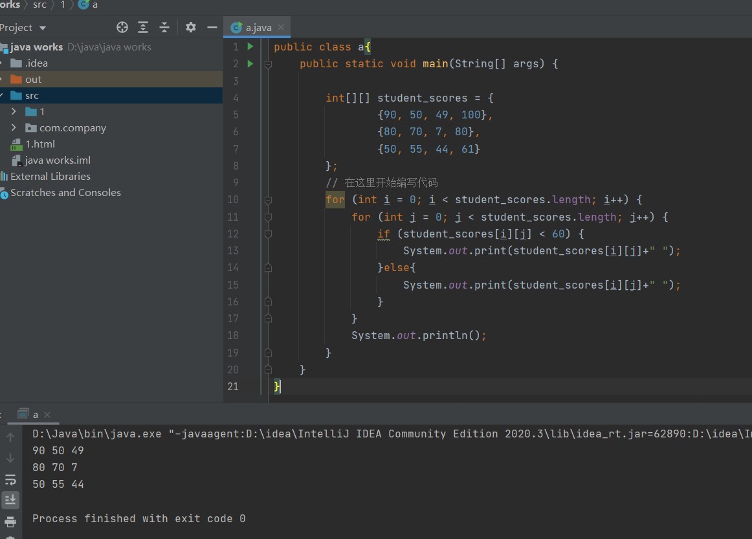Hide the Project panel with minus icon
This screenshot has height=539, width=752.
(212, 27)
